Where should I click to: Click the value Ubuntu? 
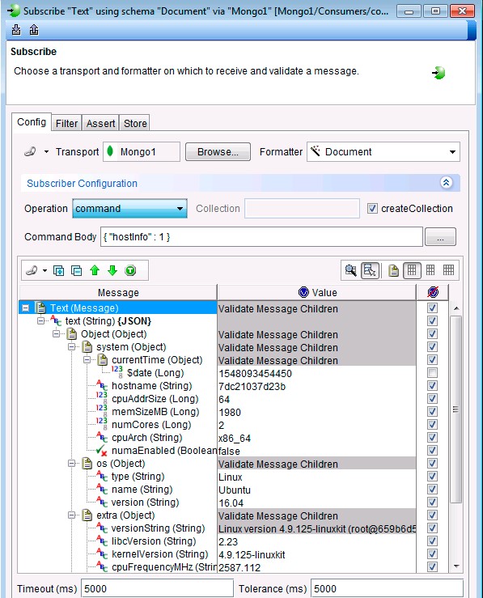click(235, 490)
